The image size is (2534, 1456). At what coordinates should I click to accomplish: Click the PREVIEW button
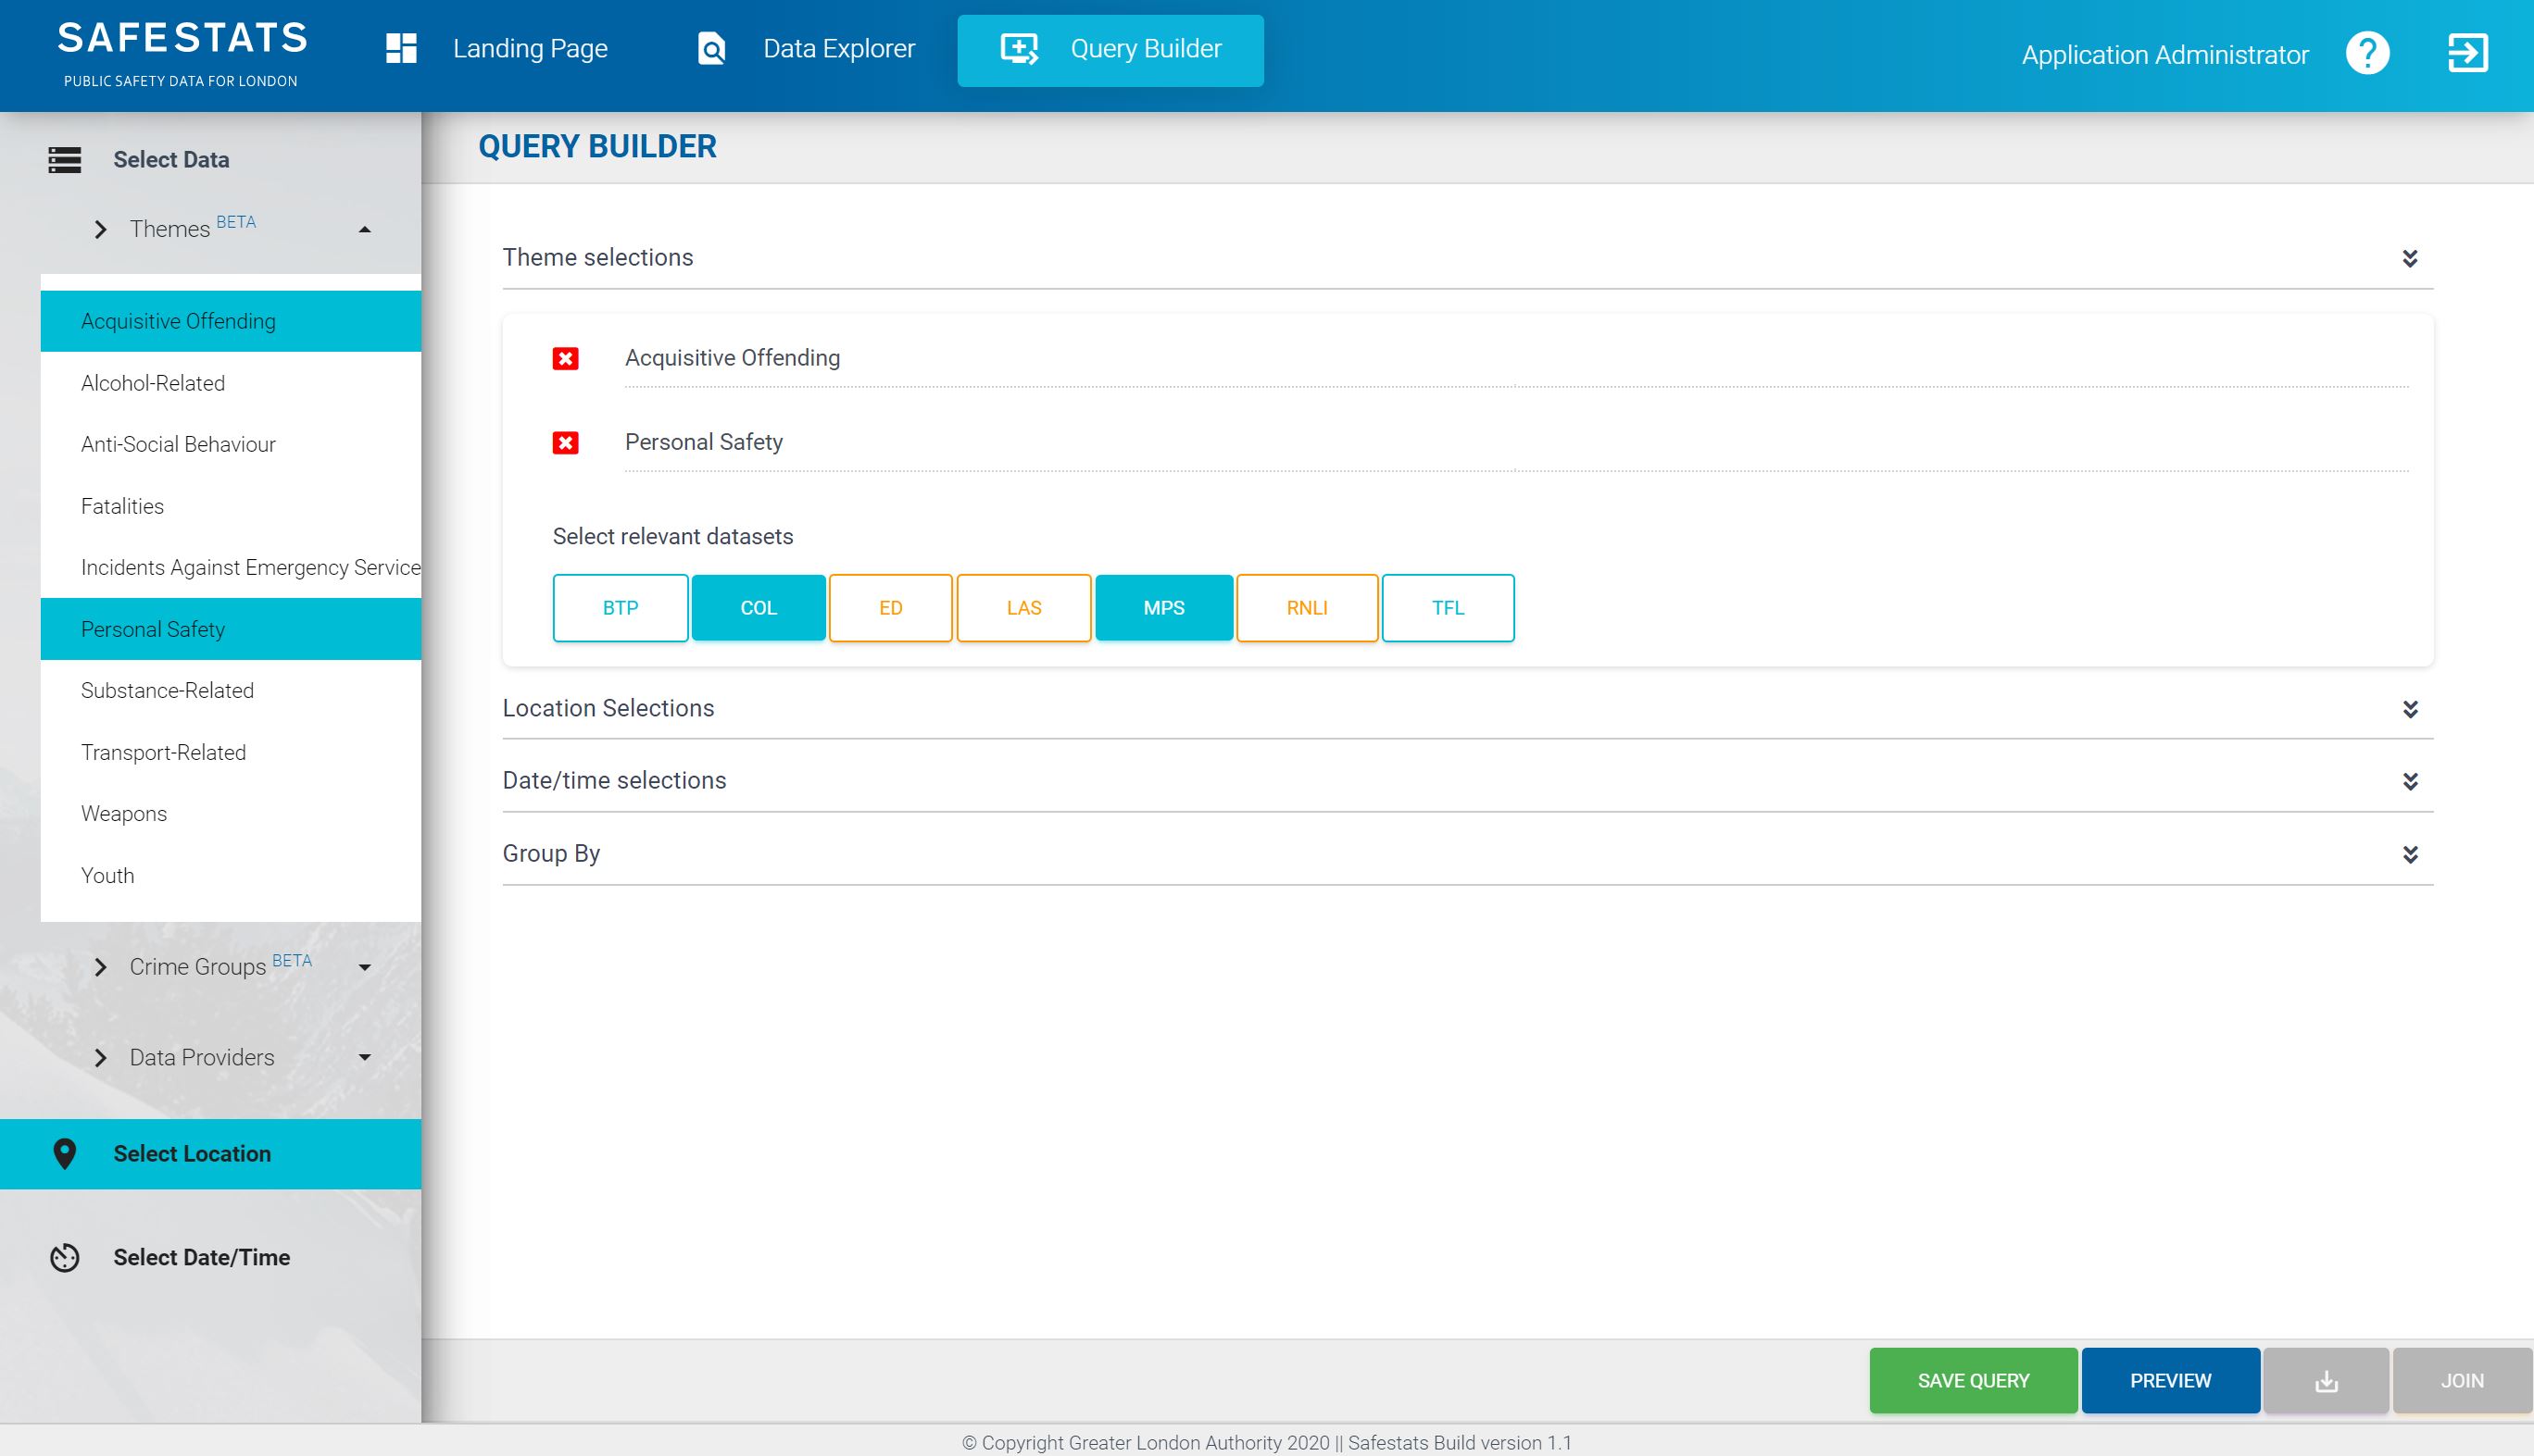coord(2170,1380)
